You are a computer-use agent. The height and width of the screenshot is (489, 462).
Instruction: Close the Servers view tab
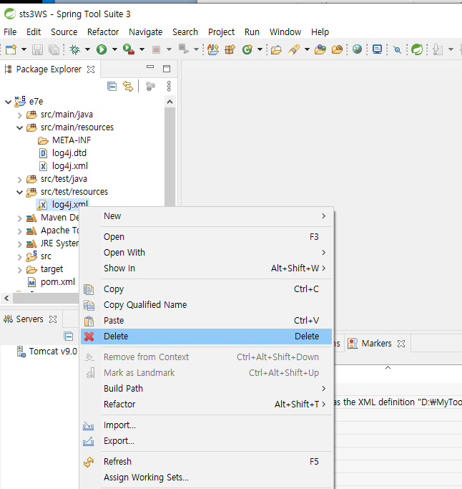pyautogui.click(x=53, y=319)
